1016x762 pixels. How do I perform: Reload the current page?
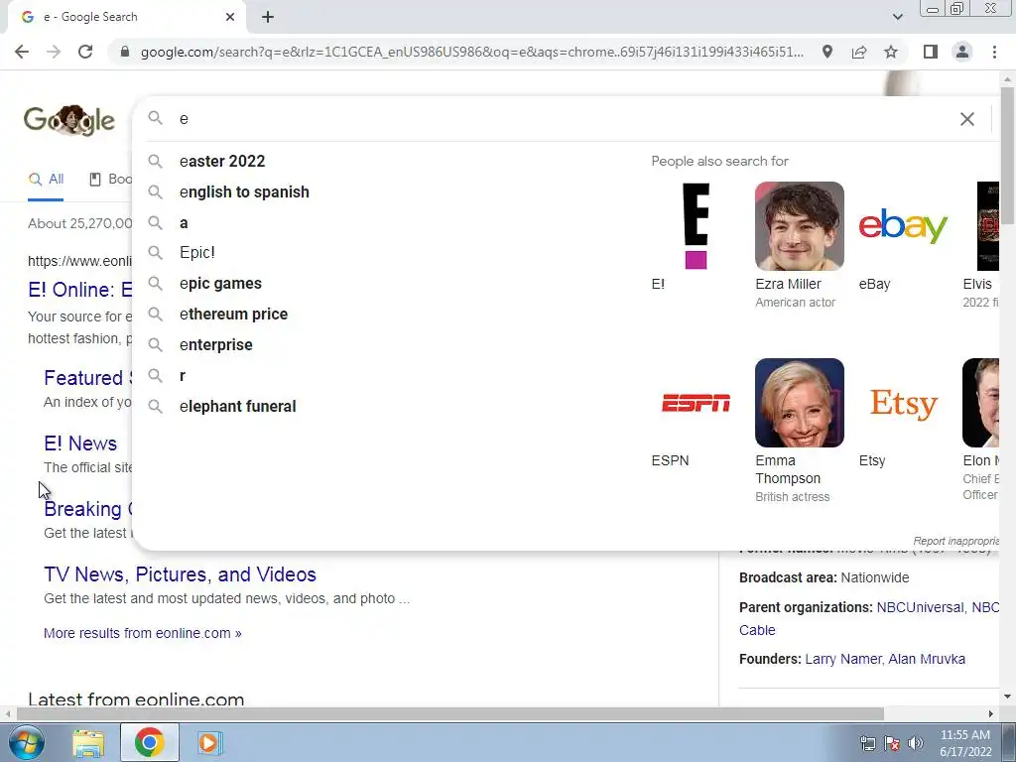tap(85, 52)
